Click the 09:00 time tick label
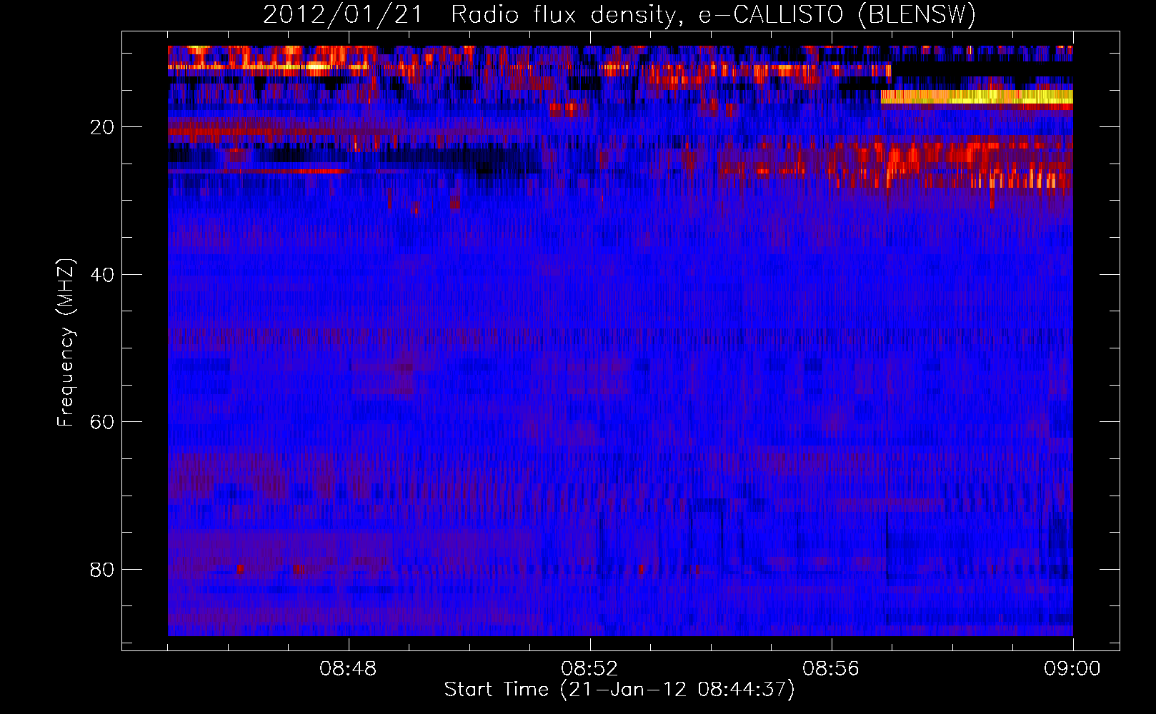 coord(1072,669)
